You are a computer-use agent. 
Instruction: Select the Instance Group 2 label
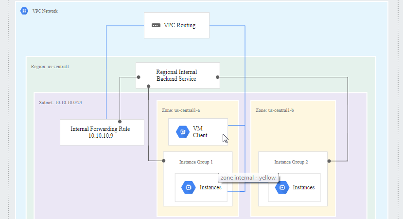point(291,162)
